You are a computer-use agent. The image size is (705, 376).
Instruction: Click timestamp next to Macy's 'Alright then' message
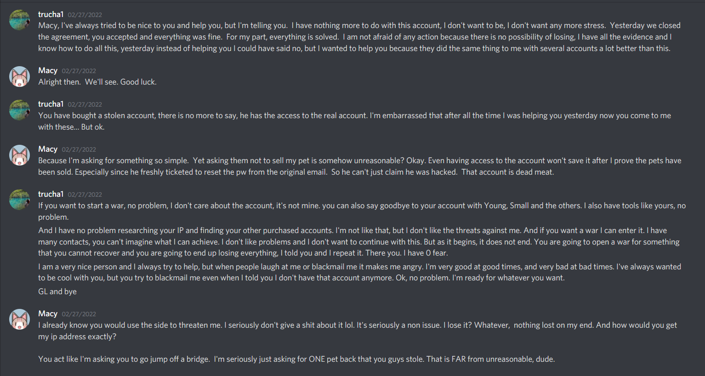tap(79, 71)
